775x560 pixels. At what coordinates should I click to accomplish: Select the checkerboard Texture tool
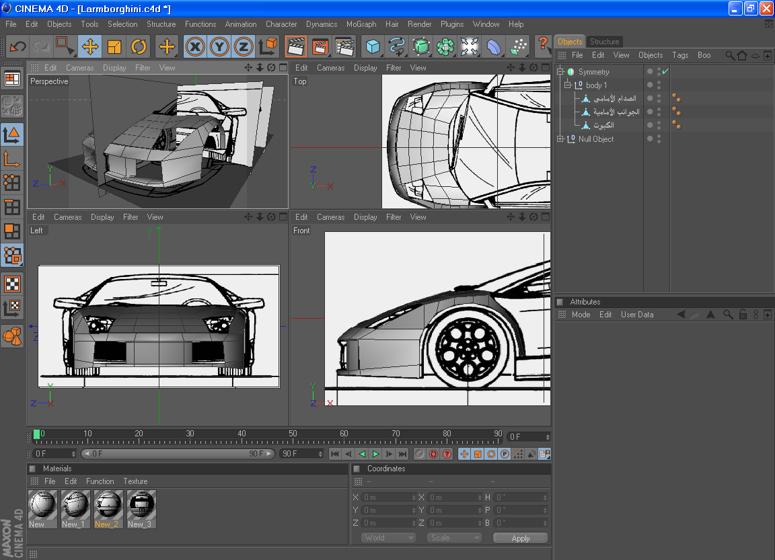click(12, 284)
